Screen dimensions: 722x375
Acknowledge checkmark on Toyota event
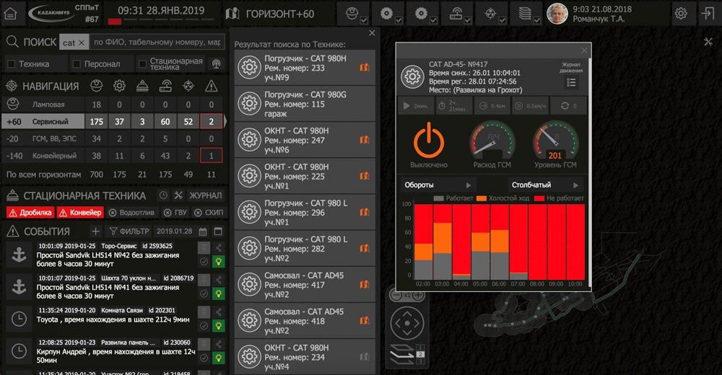tap(204, 326)
